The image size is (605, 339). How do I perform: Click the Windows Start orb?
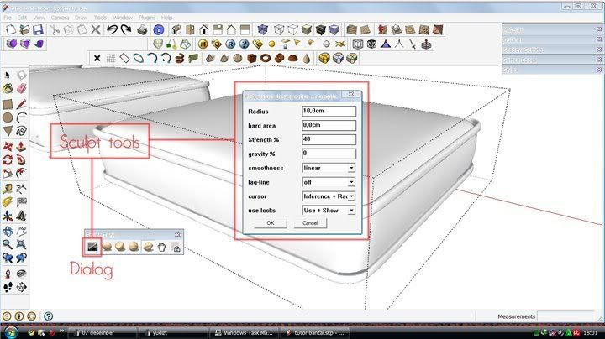tap(11, 332)
